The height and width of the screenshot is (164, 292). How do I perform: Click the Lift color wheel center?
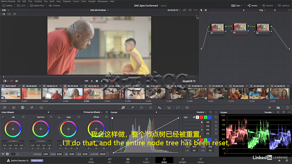13,129
